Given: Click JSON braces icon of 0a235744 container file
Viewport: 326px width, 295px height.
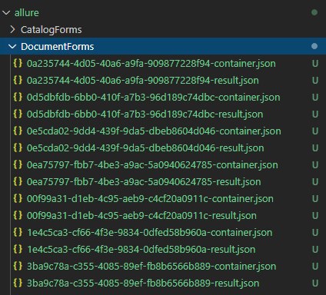Looking at the screenshot, I should (x=18, y=63).
